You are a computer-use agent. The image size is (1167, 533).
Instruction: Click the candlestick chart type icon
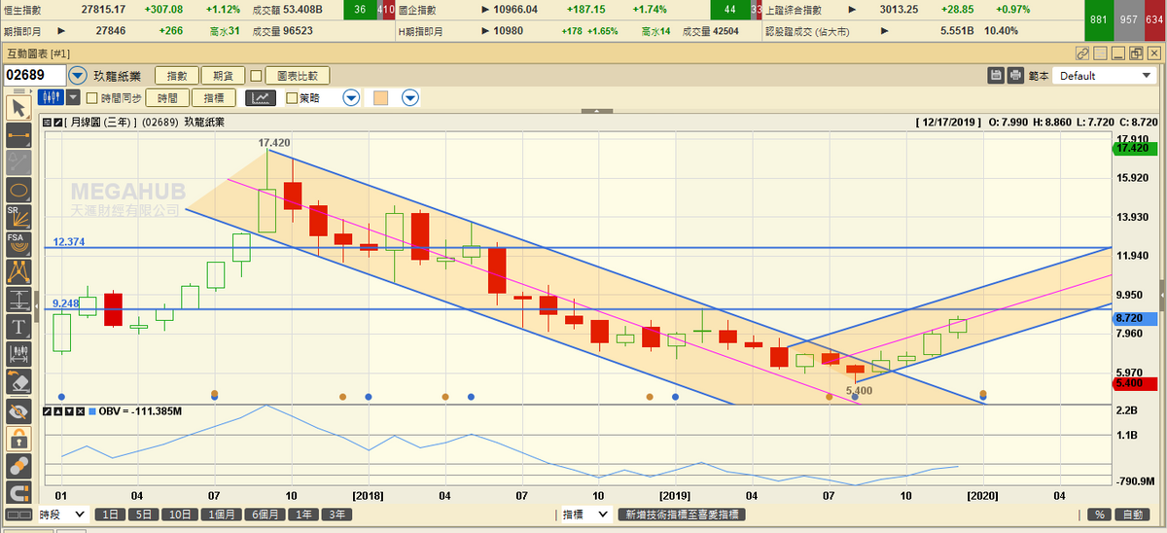(51, 97)
